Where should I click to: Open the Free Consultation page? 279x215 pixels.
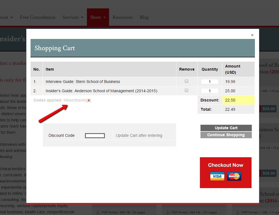tap(38, 17)
